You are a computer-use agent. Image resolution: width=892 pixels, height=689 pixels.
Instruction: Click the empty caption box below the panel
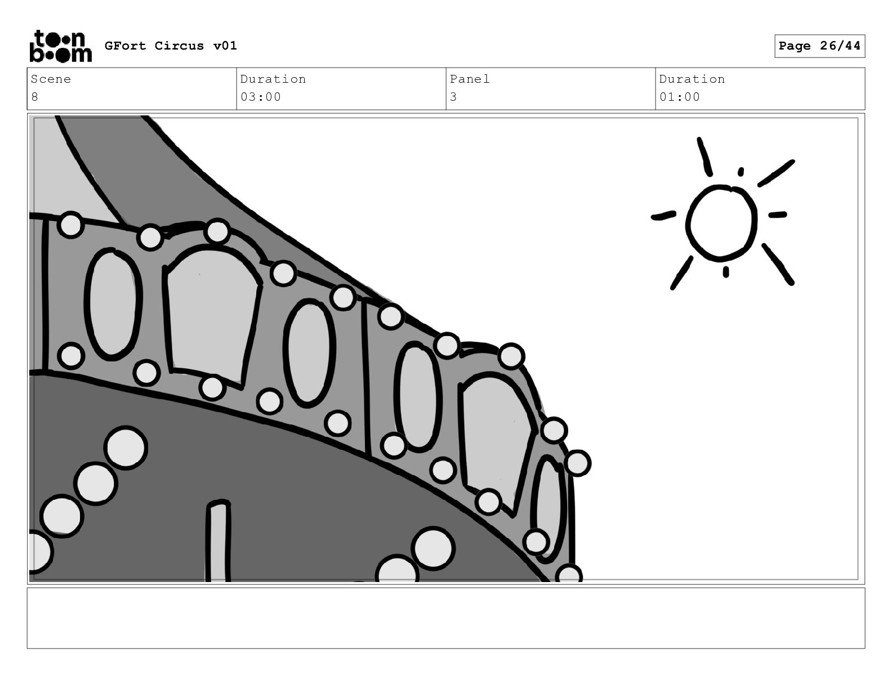click(x=446, y=618)
